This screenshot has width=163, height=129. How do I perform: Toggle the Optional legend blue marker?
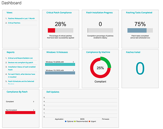(x=65, y=121)
